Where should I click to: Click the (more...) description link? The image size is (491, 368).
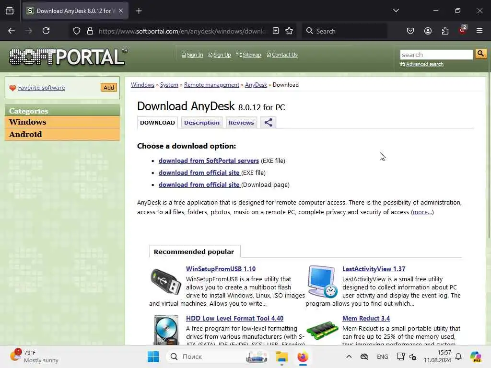[x=422, y=212]
